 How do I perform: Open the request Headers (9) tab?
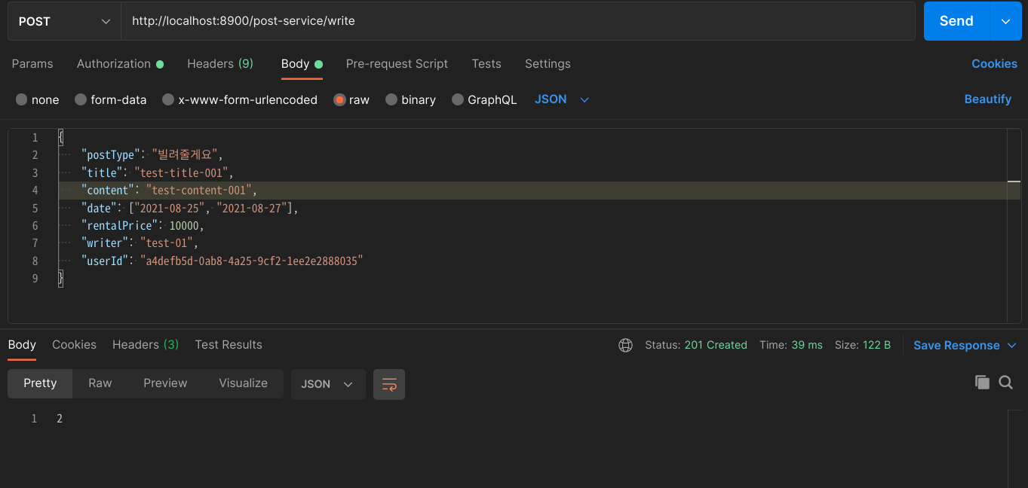click(x=220, y=64)
